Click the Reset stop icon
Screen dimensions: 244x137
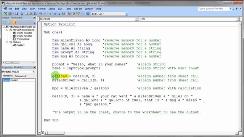pos(59,14)
